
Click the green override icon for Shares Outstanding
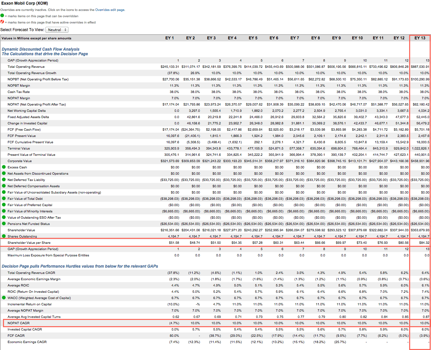pyautogui.click(x=4, y=236)
